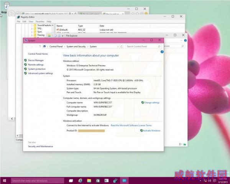Open Registry Editor View menu
The image size is (230, 184).
pyautogui.click(x=31, y=21)
